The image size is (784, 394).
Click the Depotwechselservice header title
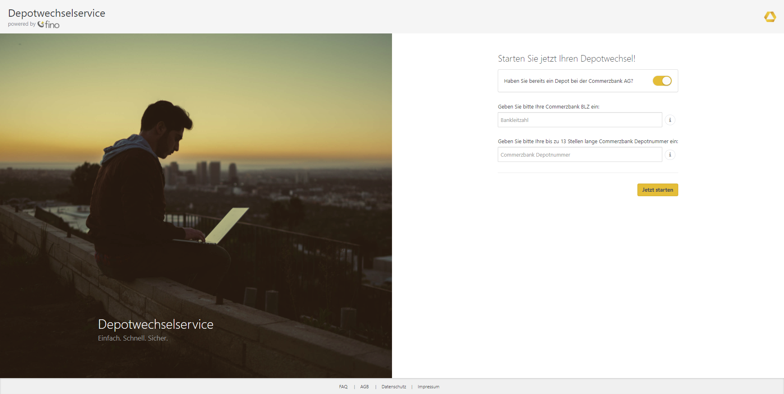point(57,13)
